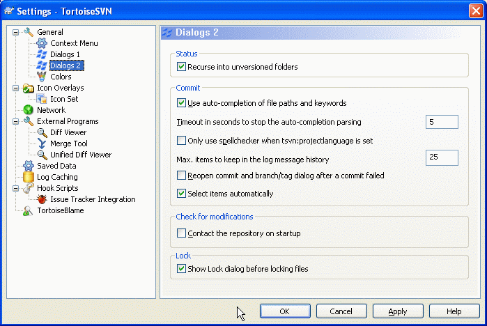This screenshot has height=326, width=487.
Task: Enable spellchecker only when tsvn:projectlanguage is set
Action: coord(181,140)
